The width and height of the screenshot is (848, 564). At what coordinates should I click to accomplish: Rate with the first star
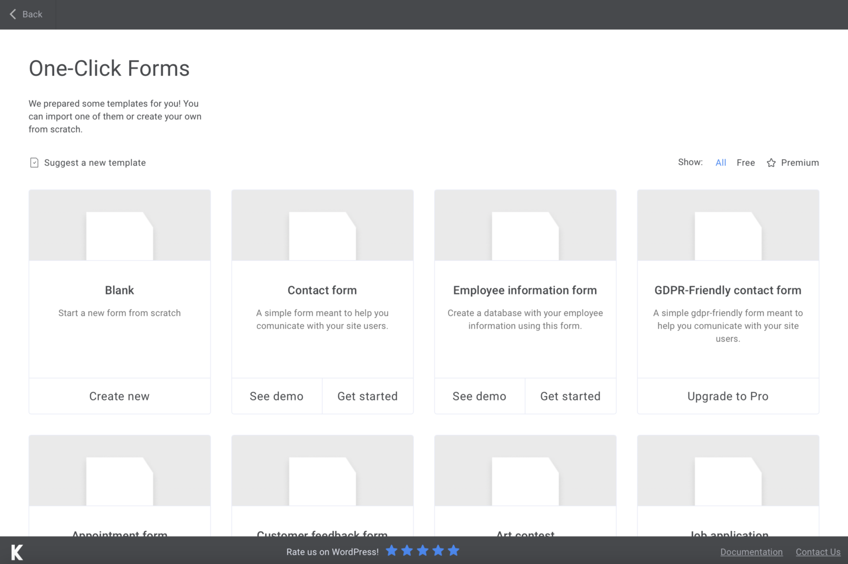391,550
